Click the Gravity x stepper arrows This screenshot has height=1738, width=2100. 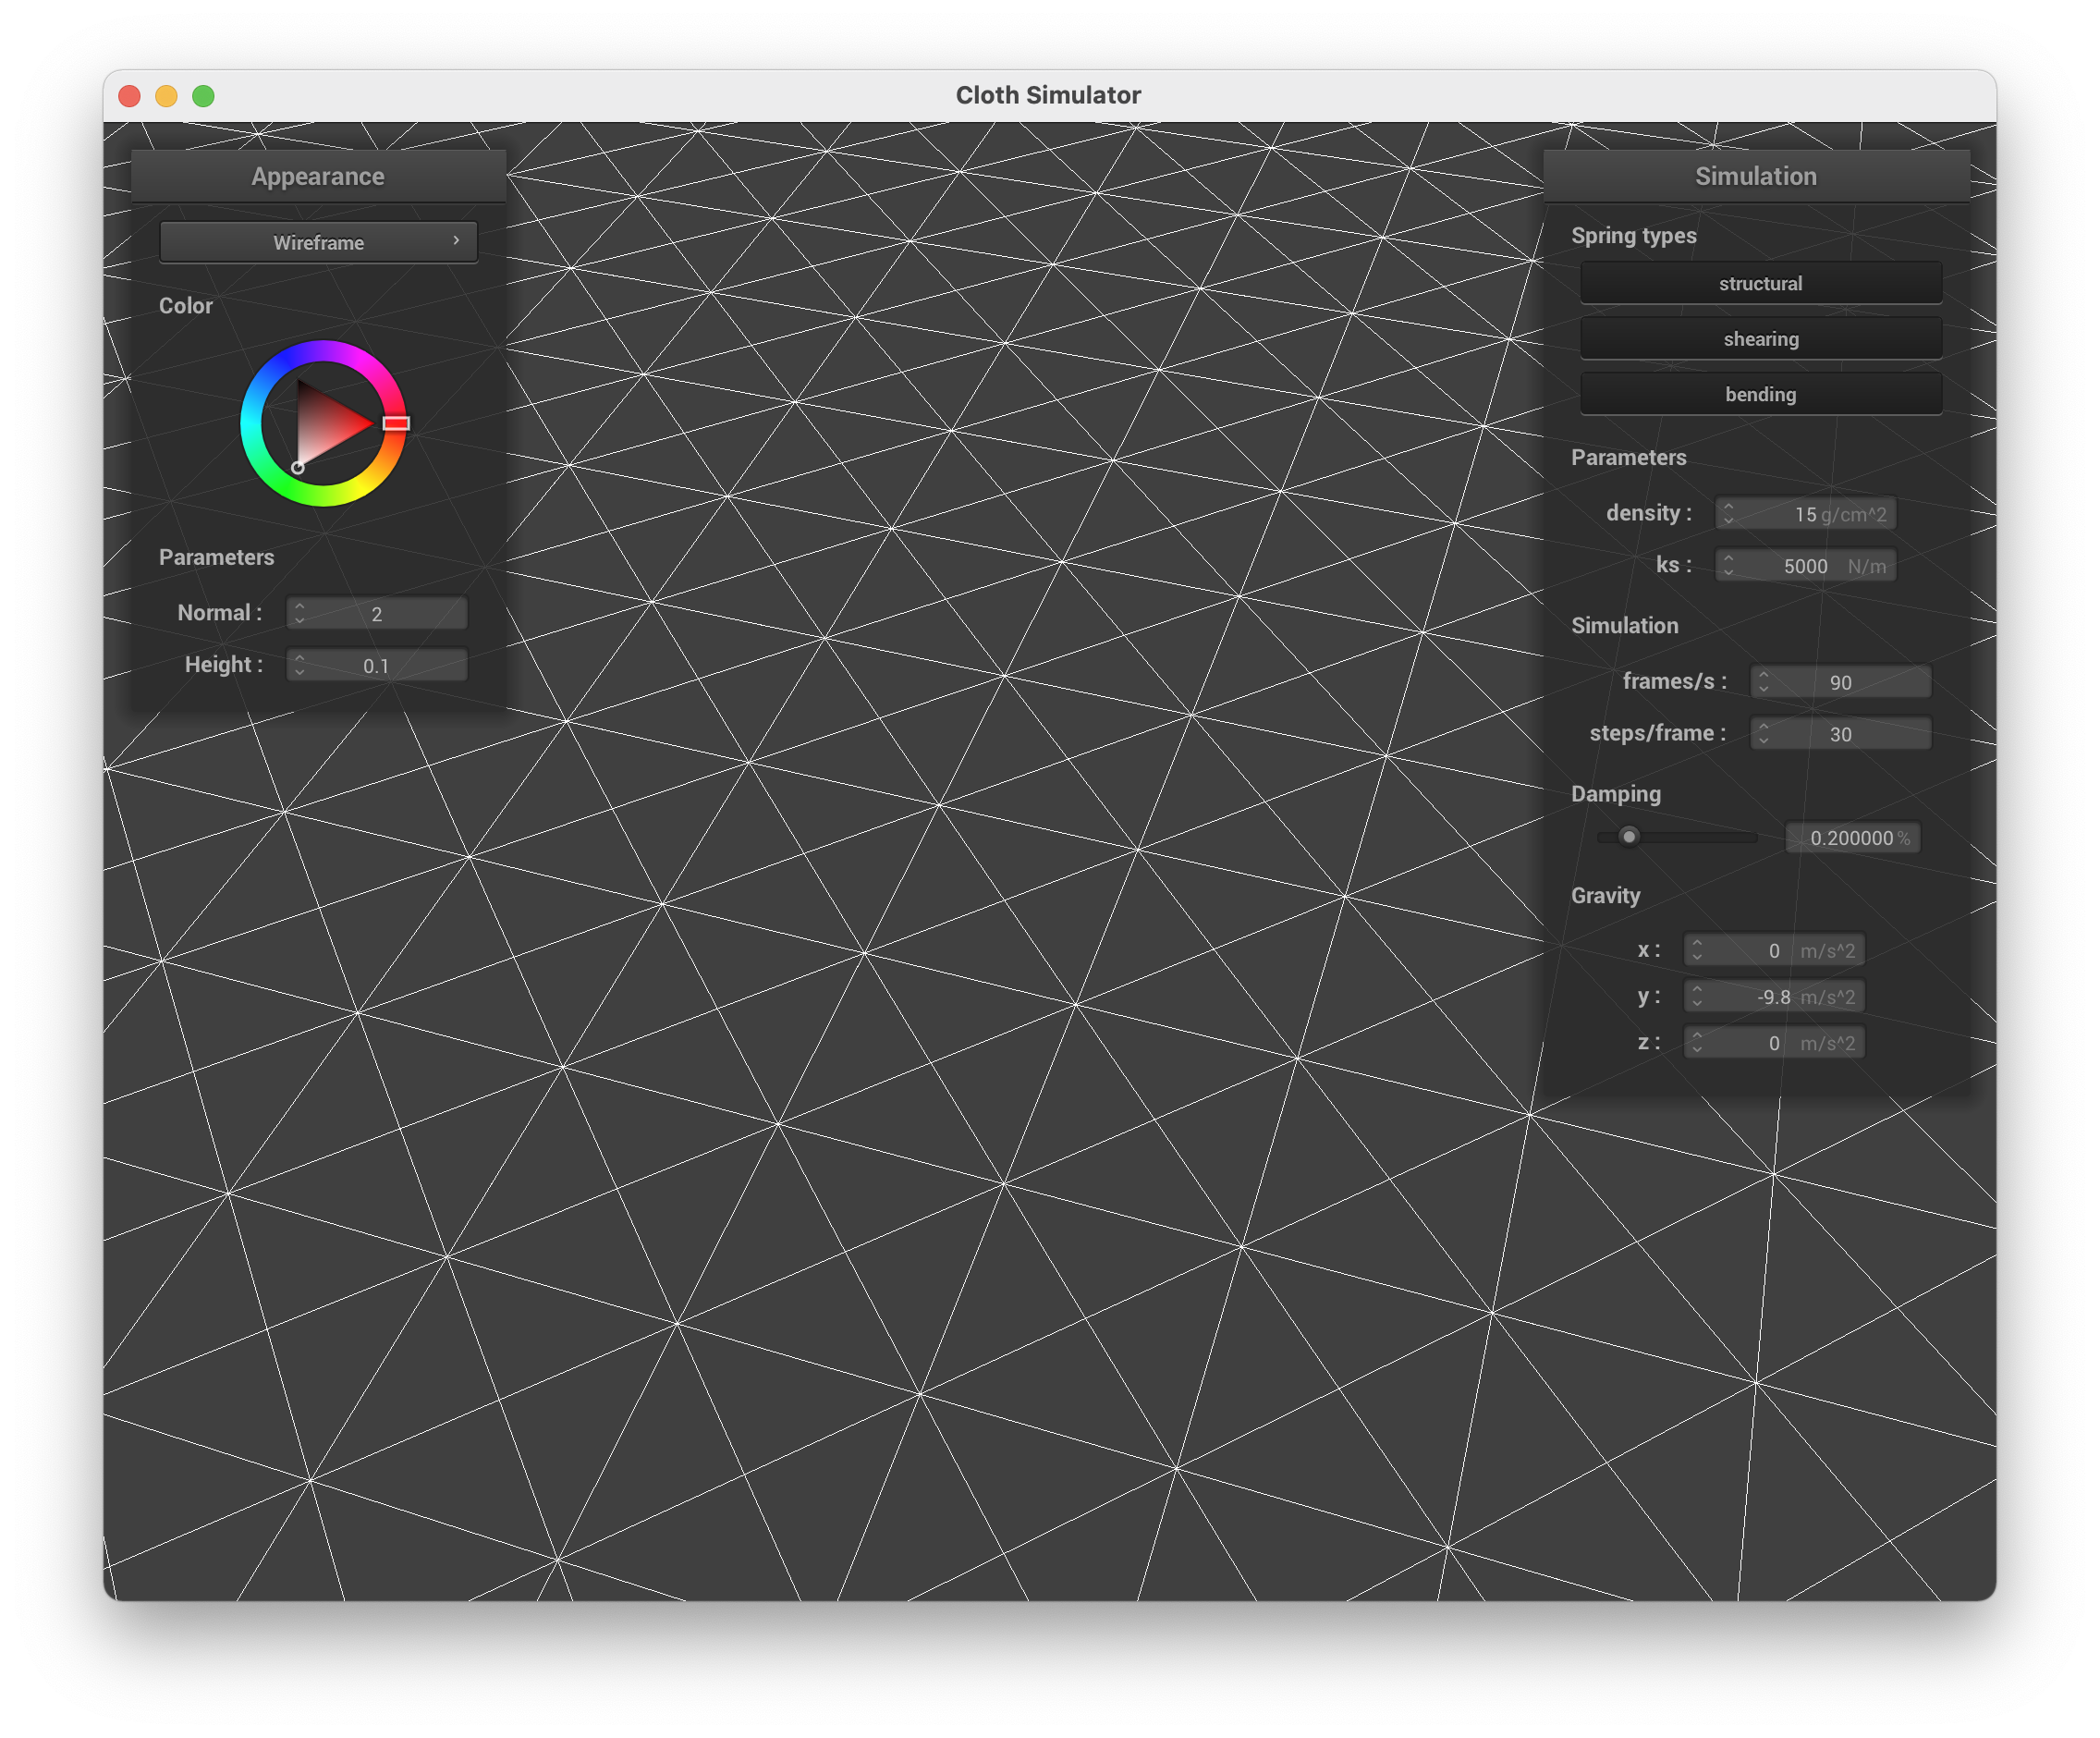tap(1697, 950)
